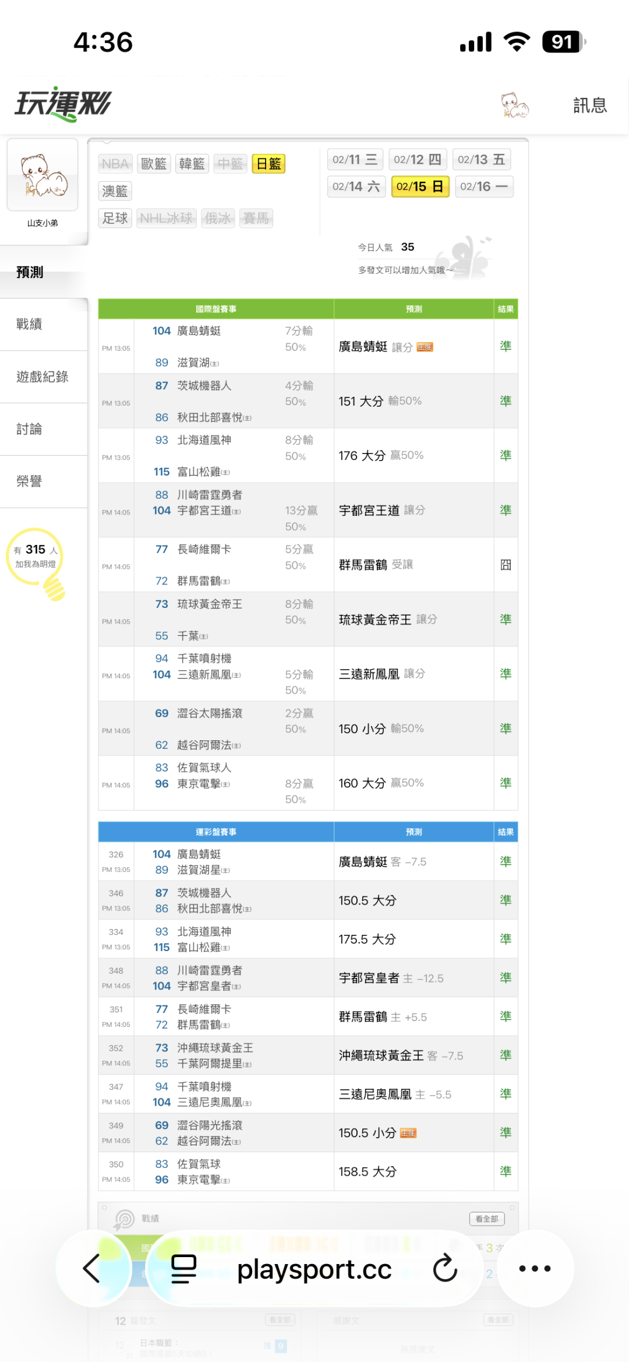Tap the 加我為明燈 lightbulb
629x1362 pixels.
pos(36,563)
